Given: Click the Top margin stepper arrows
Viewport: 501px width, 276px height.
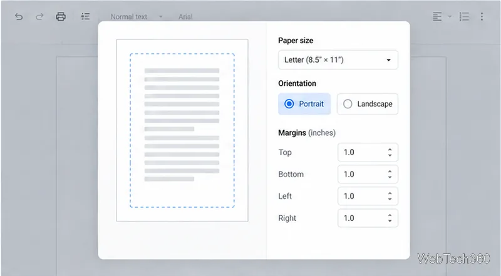Looking at the screenshot, I should pyautogui.click(x=390, y=152).
